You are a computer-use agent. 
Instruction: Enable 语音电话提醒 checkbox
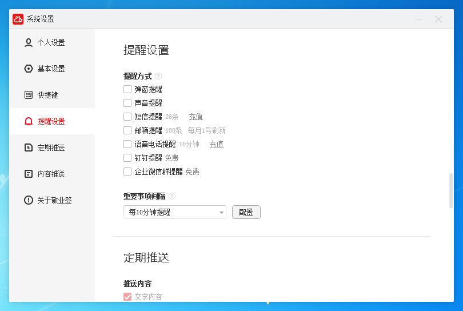tap(127, 144)
